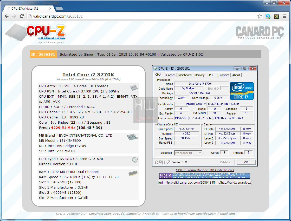Open the Chrome menu hamburger icon
The image size is (291, 221).
click(x=284, y=16)
